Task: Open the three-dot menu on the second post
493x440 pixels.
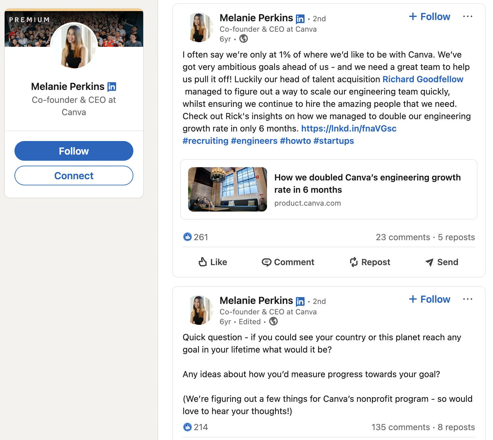Action: (x=468, y=299)
